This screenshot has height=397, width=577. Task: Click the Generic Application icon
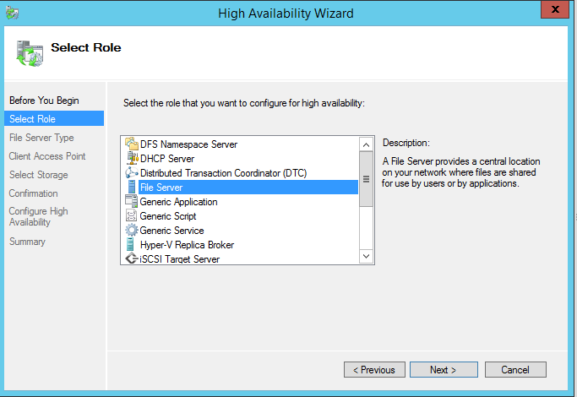pos(132,202)
